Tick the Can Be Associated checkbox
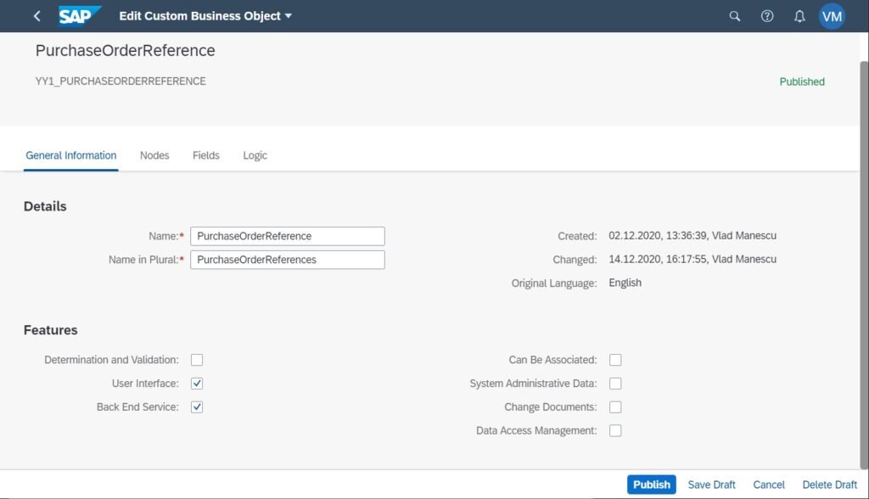Viewport: 869px width, 499px height. (x=615, y=360)
